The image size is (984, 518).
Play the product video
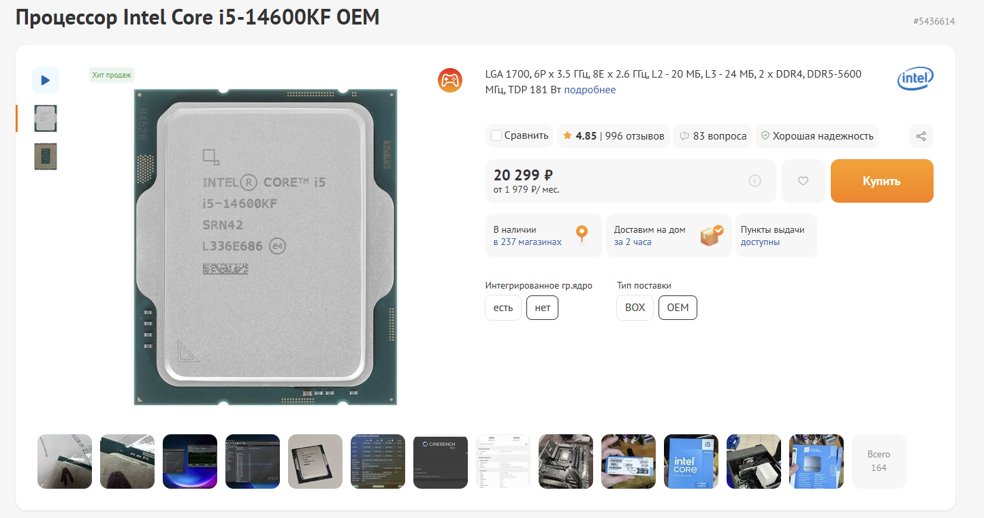click(x=46, y=80)
